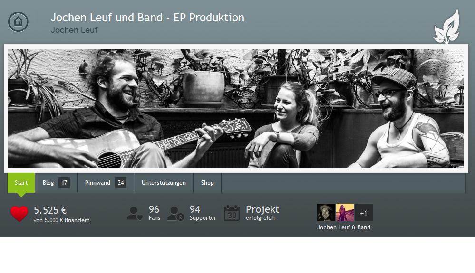Click the white leaf logo icon
The image size is (475, 273).
[x=447, y=27]
